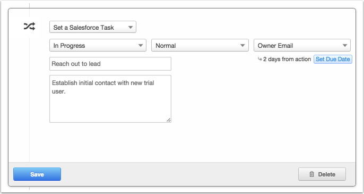The image size is (364, 194).
Task: Click into the Establish initial contact description box
Action: tap(110, 99)
